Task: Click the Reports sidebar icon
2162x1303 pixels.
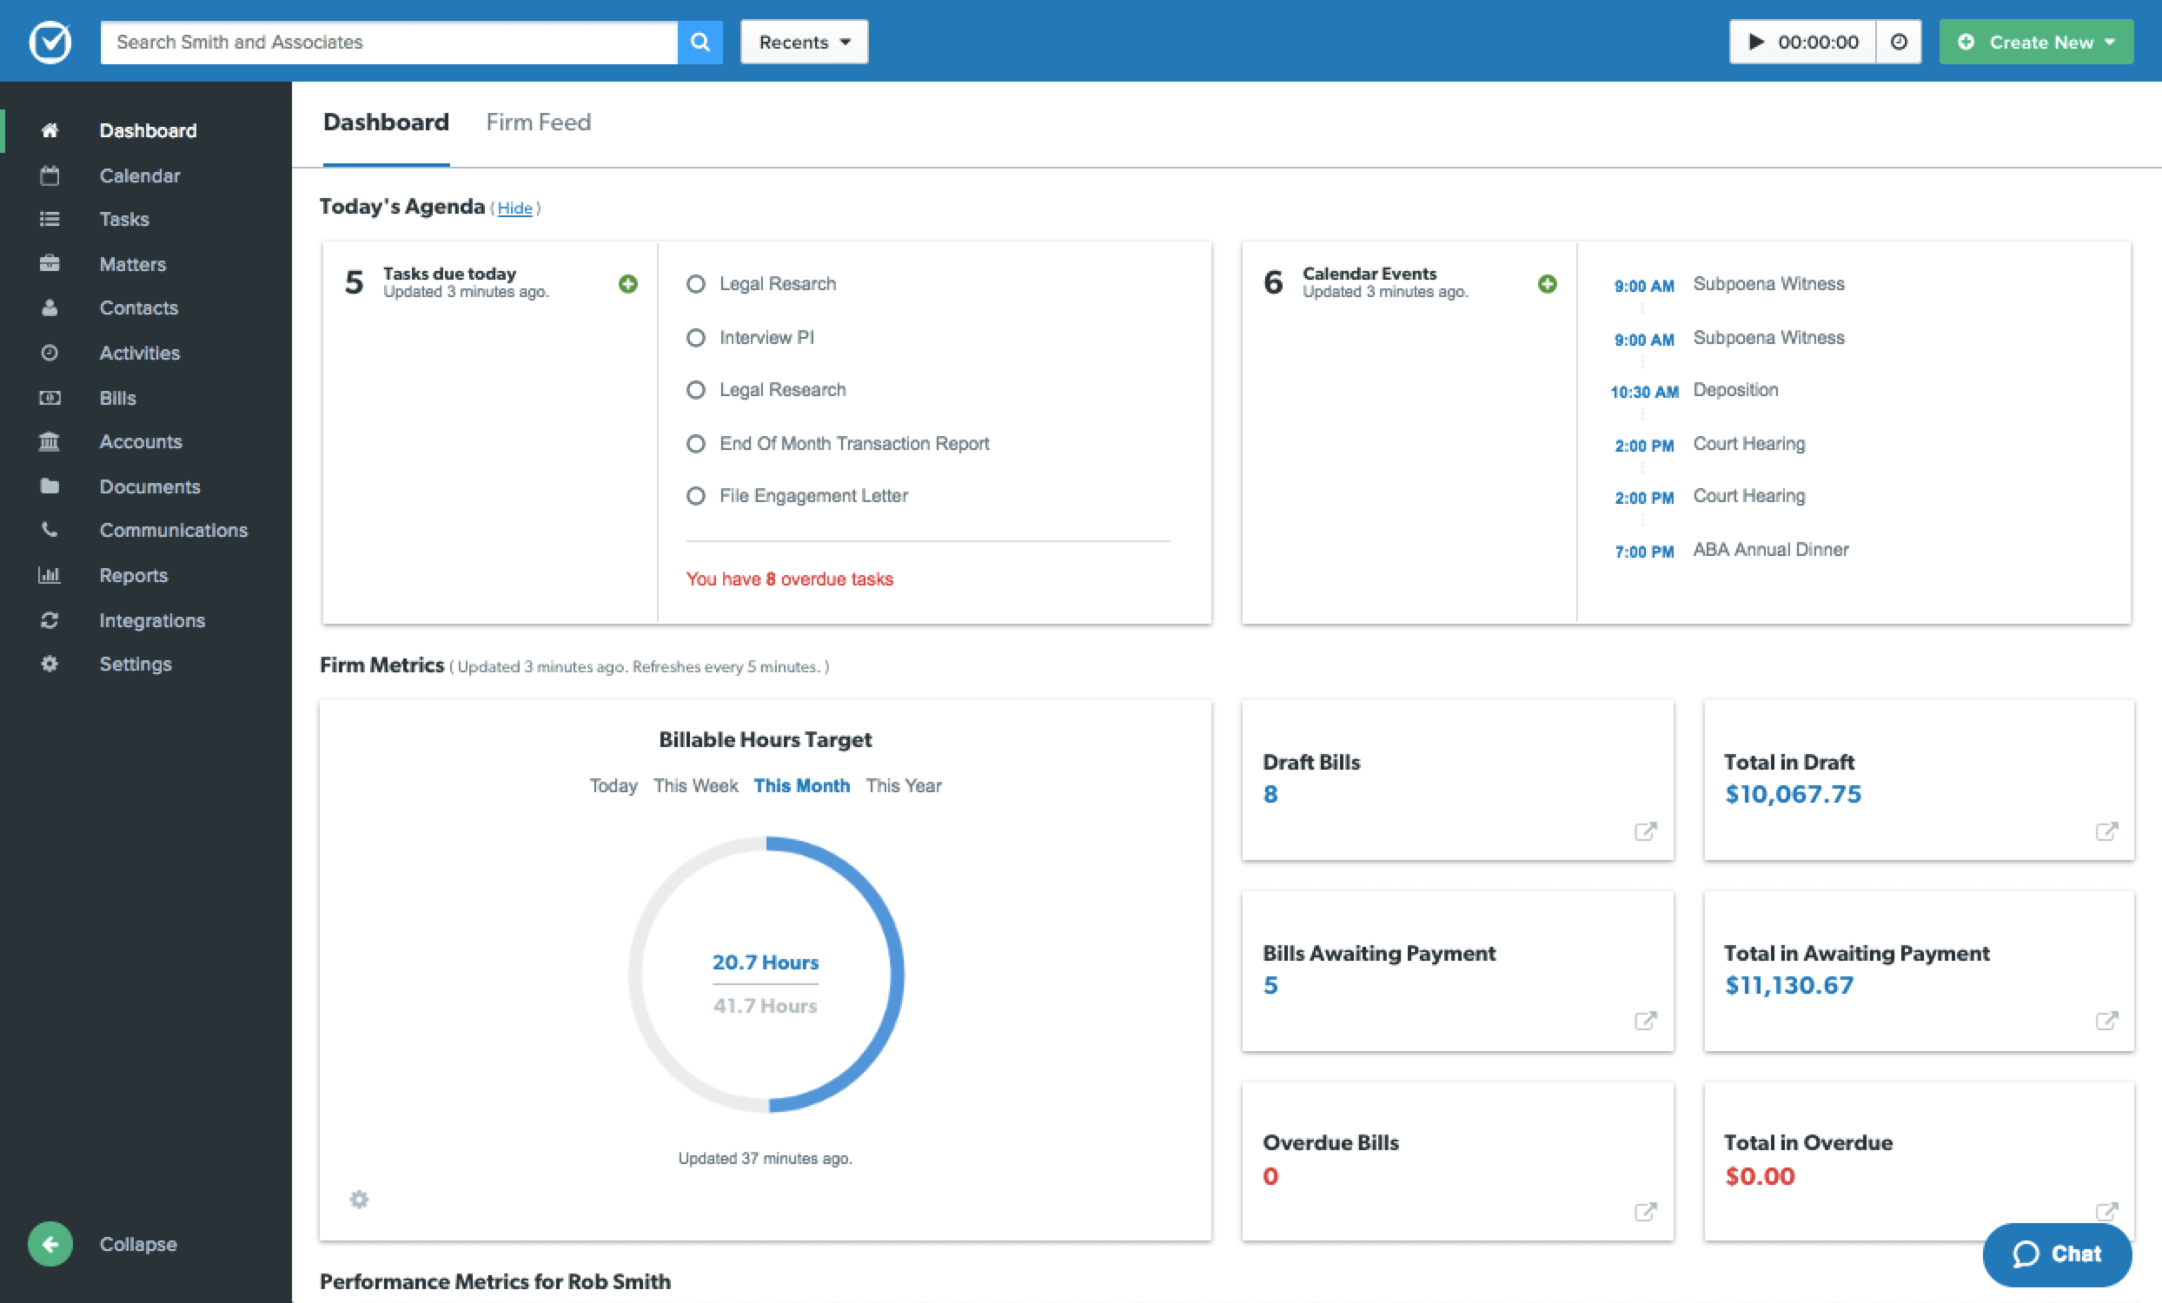Action: [x=50, y=574]
